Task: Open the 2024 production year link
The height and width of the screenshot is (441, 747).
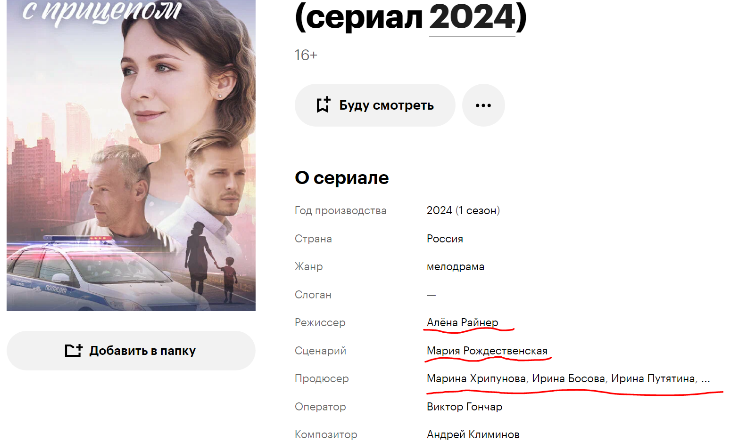Action: point(440,210)
